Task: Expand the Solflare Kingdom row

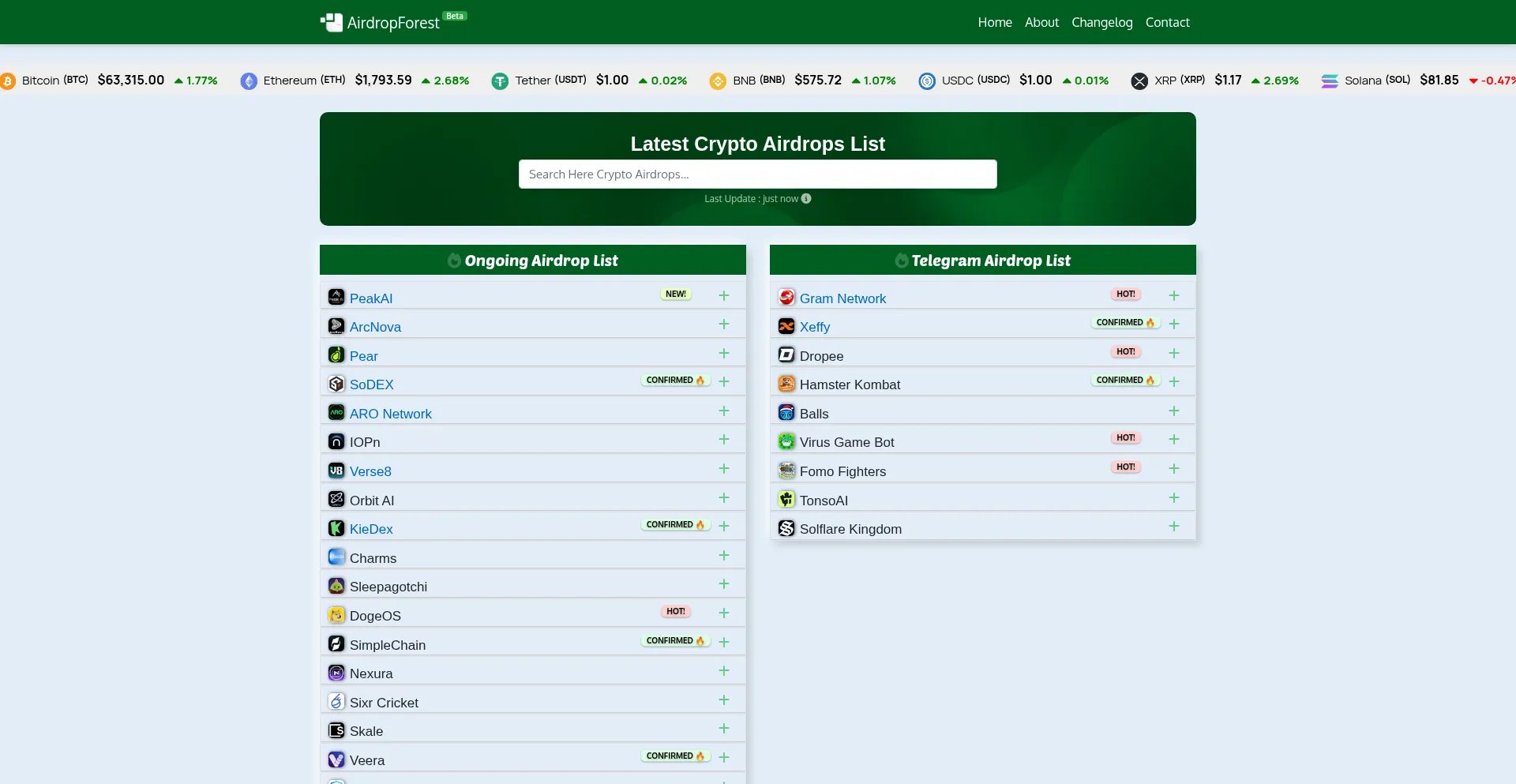Action: (x=1174, y=526)
